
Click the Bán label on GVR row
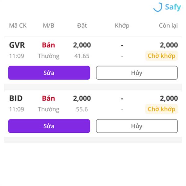tap(49, 45)
